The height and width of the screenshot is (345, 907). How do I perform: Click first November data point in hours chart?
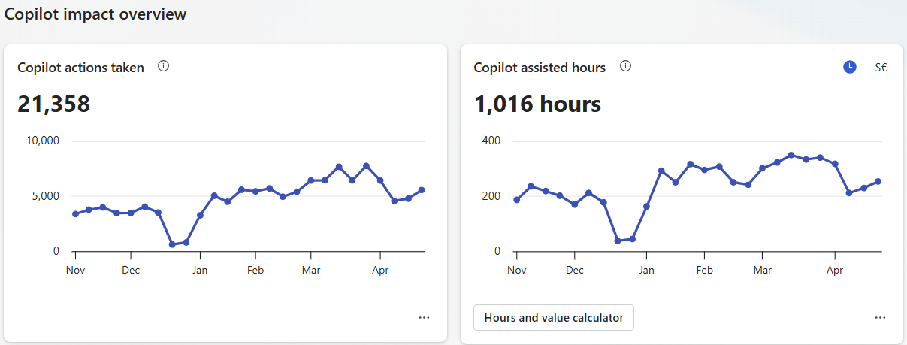click(516, 200)
